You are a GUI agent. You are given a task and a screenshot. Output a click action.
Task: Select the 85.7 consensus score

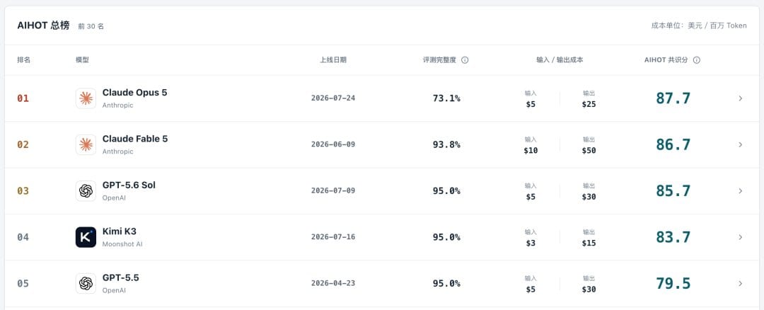pos(673,191)
